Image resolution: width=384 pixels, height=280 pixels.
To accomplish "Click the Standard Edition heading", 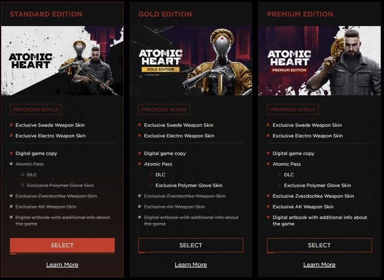I will click(46, 14).
